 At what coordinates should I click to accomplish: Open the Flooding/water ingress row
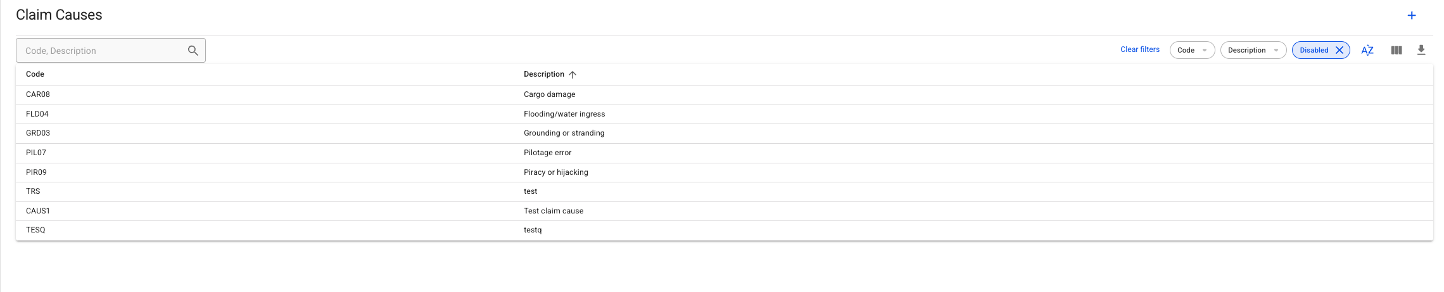coord(564,114)
